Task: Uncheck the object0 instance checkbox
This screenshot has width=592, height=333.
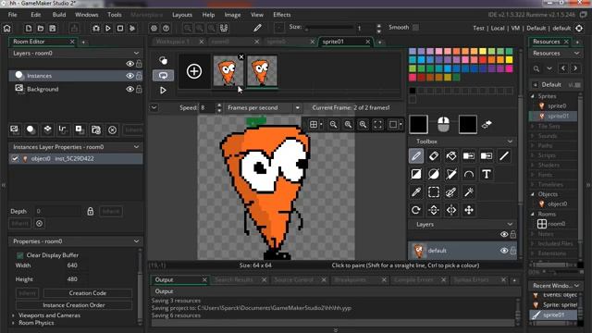Action: 15,158
